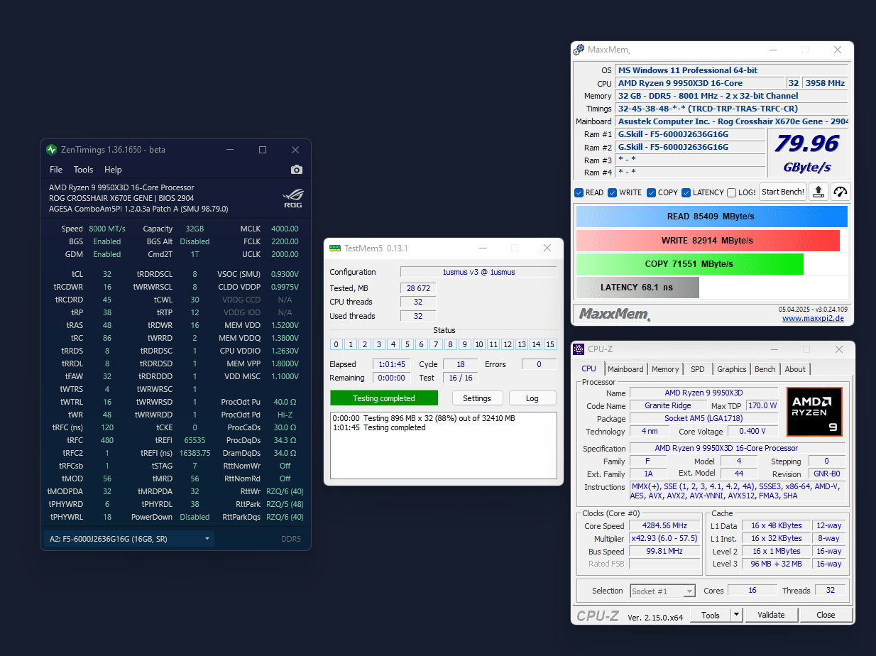Select the CPU tab in CPU-Z
Viewport: 876px width, 656px height.
(589, 368)
